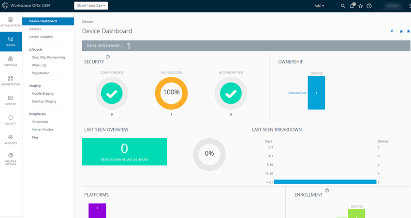Open the Devices submenu item

pyautogui.click(x=35, y=29)
